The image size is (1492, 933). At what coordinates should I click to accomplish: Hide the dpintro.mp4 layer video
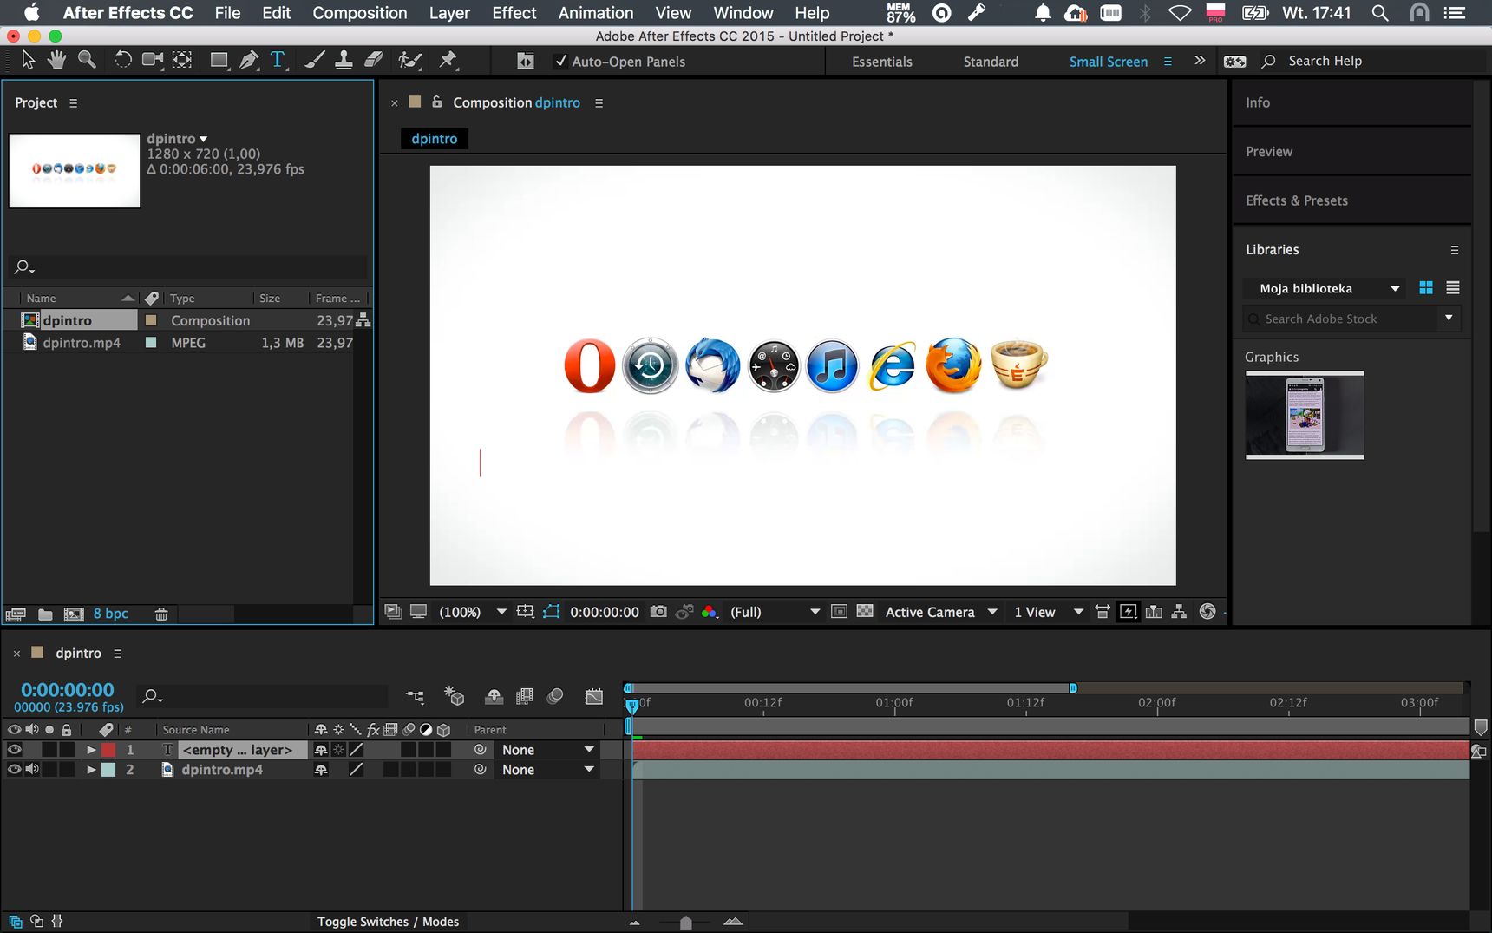point(14,770)
